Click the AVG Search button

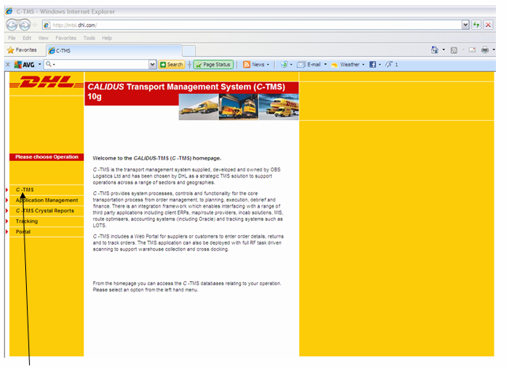(171, 65)
